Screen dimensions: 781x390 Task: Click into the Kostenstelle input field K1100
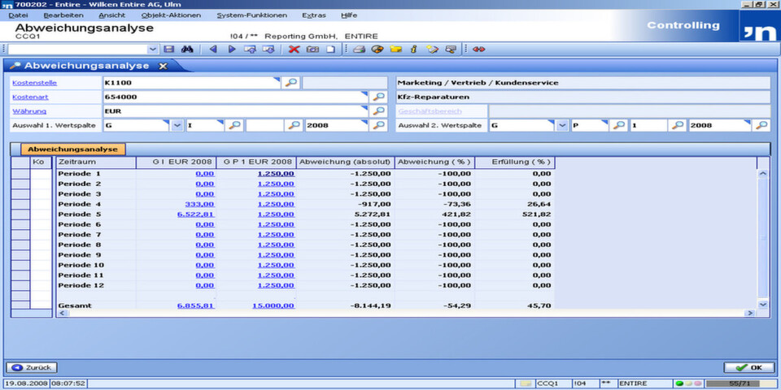click(192, 83)
